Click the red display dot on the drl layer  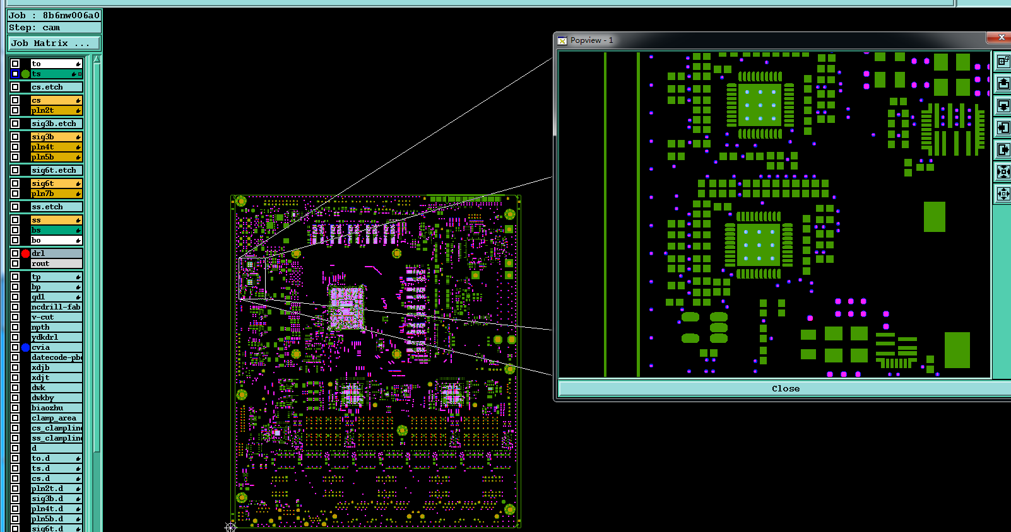pos(25,253)
